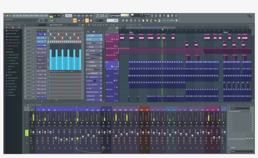Toggle mute LED on Vocal playlist track
This screenshot has width=258, height=158.
pyautogui.click(x=117, y=39)
